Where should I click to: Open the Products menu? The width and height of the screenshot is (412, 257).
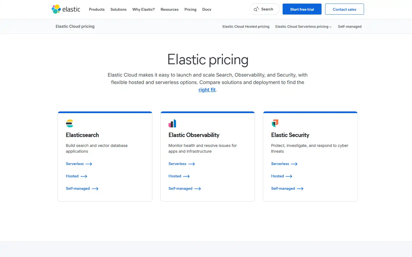[97, 9]
